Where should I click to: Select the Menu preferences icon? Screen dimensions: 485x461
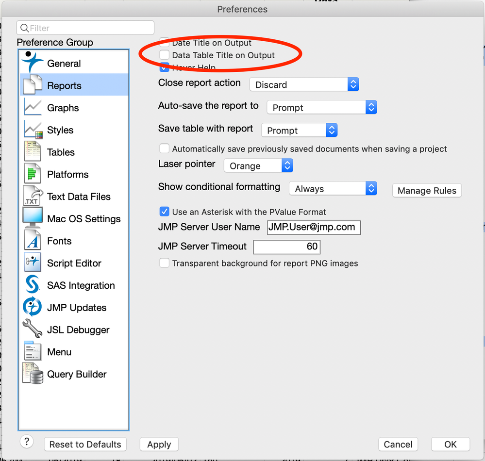point(33,351)
